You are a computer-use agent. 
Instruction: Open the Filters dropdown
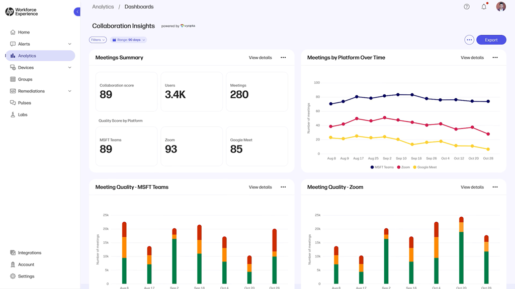(x=98, y=39)
